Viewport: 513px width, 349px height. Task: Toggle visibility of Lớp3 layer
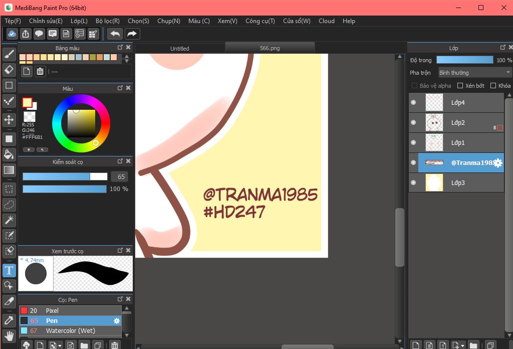pyautogui.click(x=413, y=183)
